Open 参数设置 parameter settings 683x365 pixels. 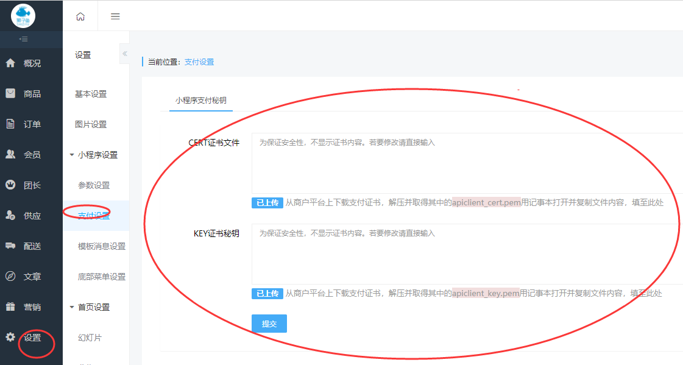pyautogui.click(x=94, y=185)
